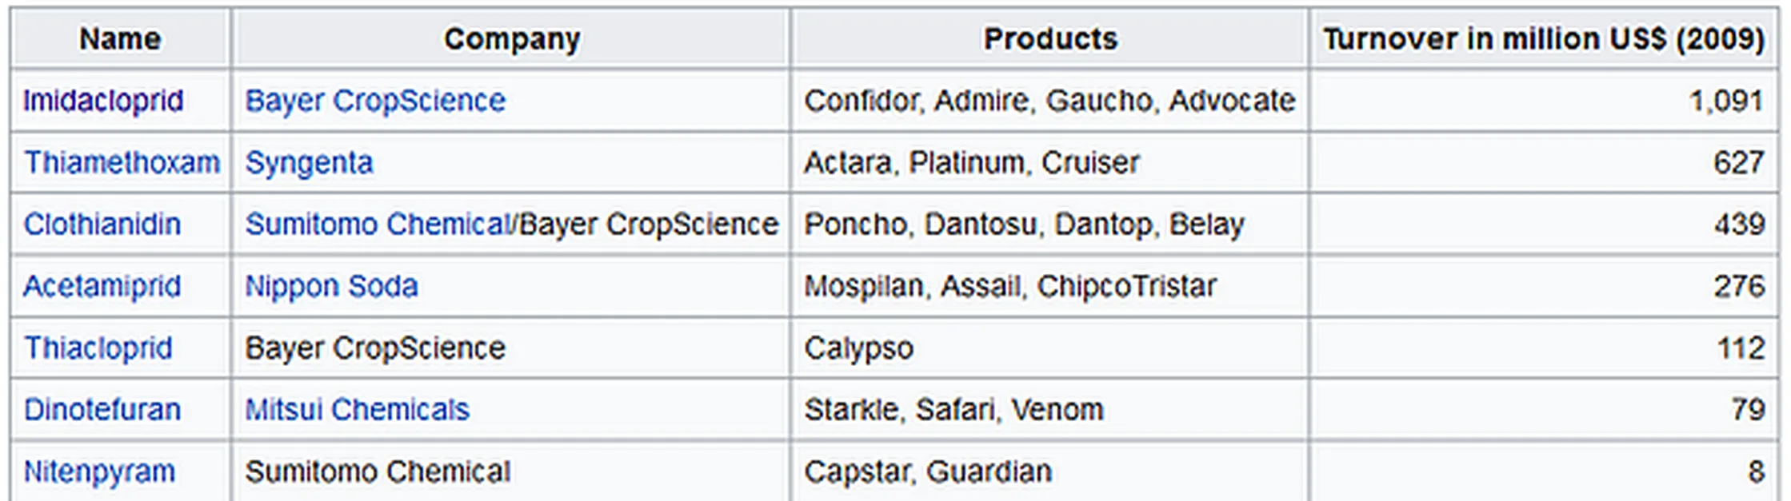Image resolution: width=1791 pixels, height=501 pixels.
Task: Click the Turnover in million US$ header
Action: click(1543, 38)
